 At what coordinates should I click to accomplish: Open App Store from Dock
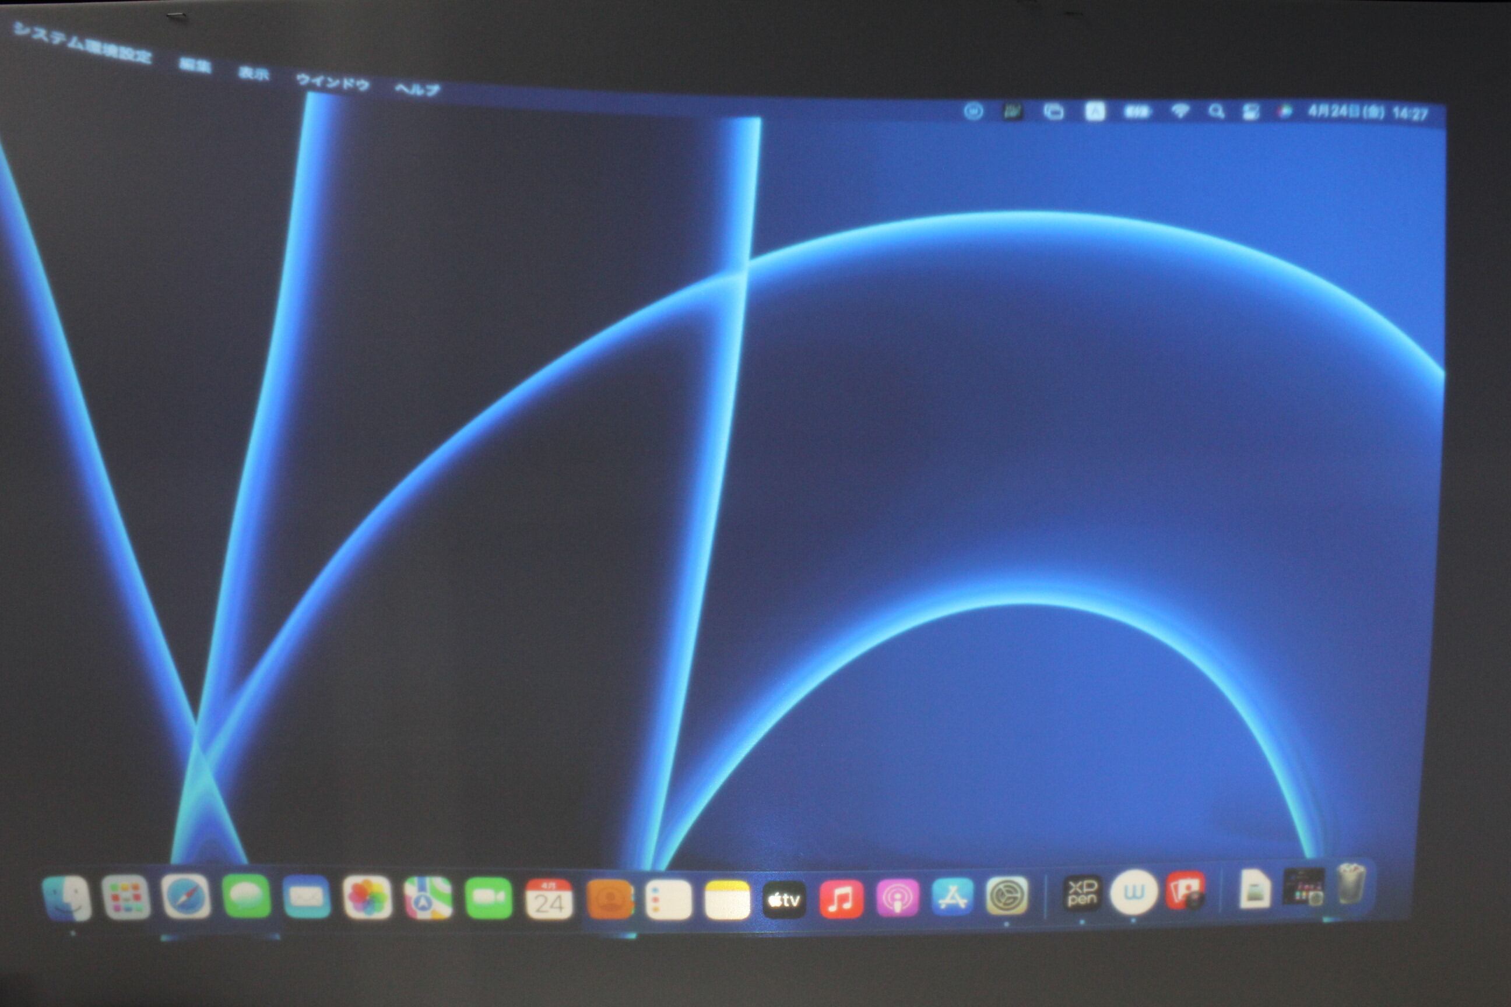click(x=952, y=897)
